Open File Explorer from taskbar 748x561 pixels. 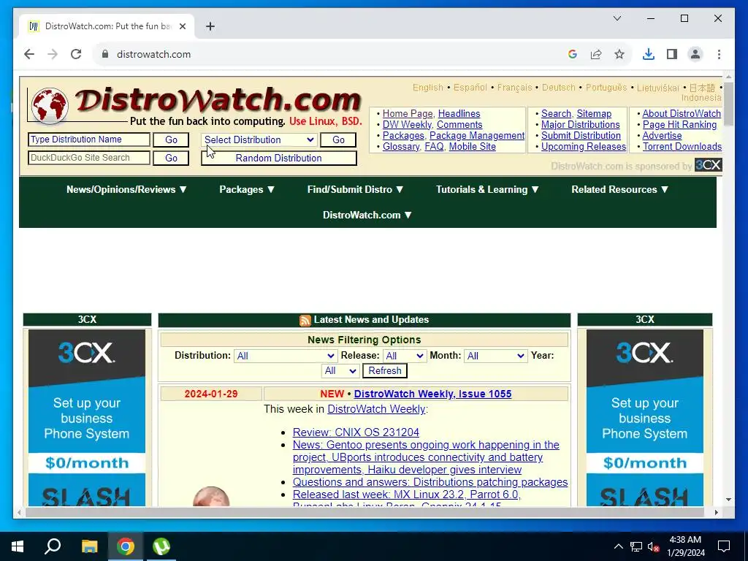click(x=89, y=546)
